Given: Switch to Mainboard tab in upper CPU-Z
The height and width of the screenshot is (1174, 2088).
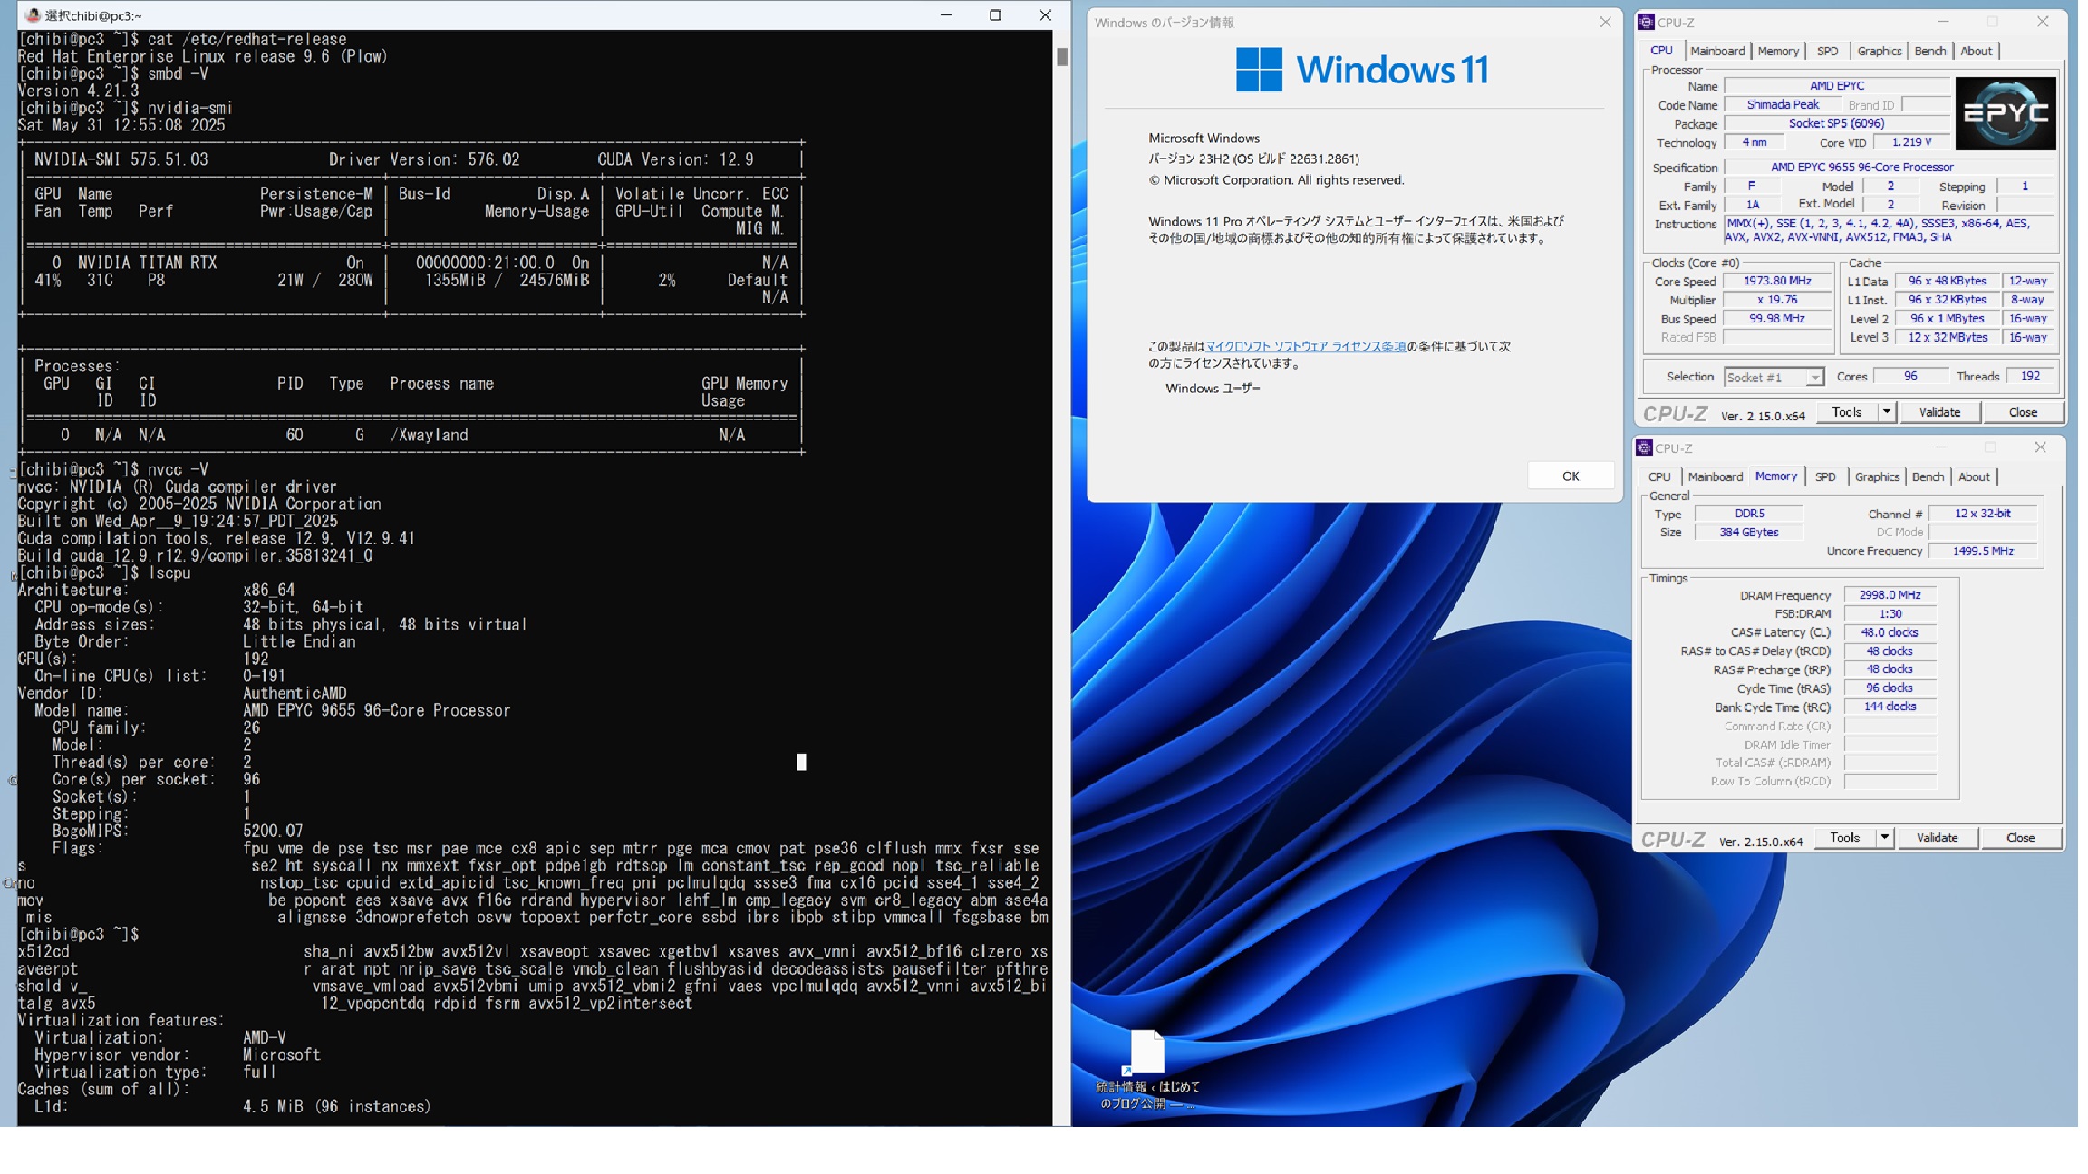Looking at the screenshot, I should [x=1716, y=51].
